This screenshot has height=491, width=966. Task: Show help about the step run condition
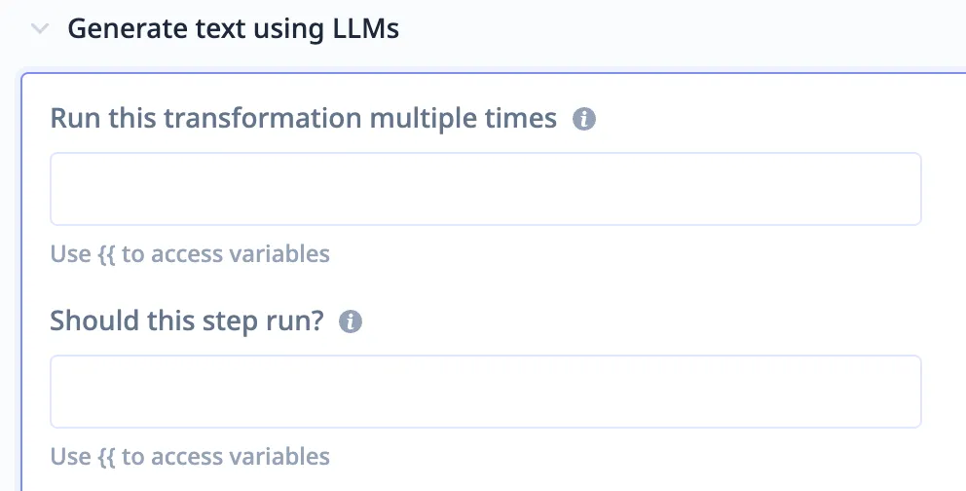pyautogui.click(x=350, y=321)
